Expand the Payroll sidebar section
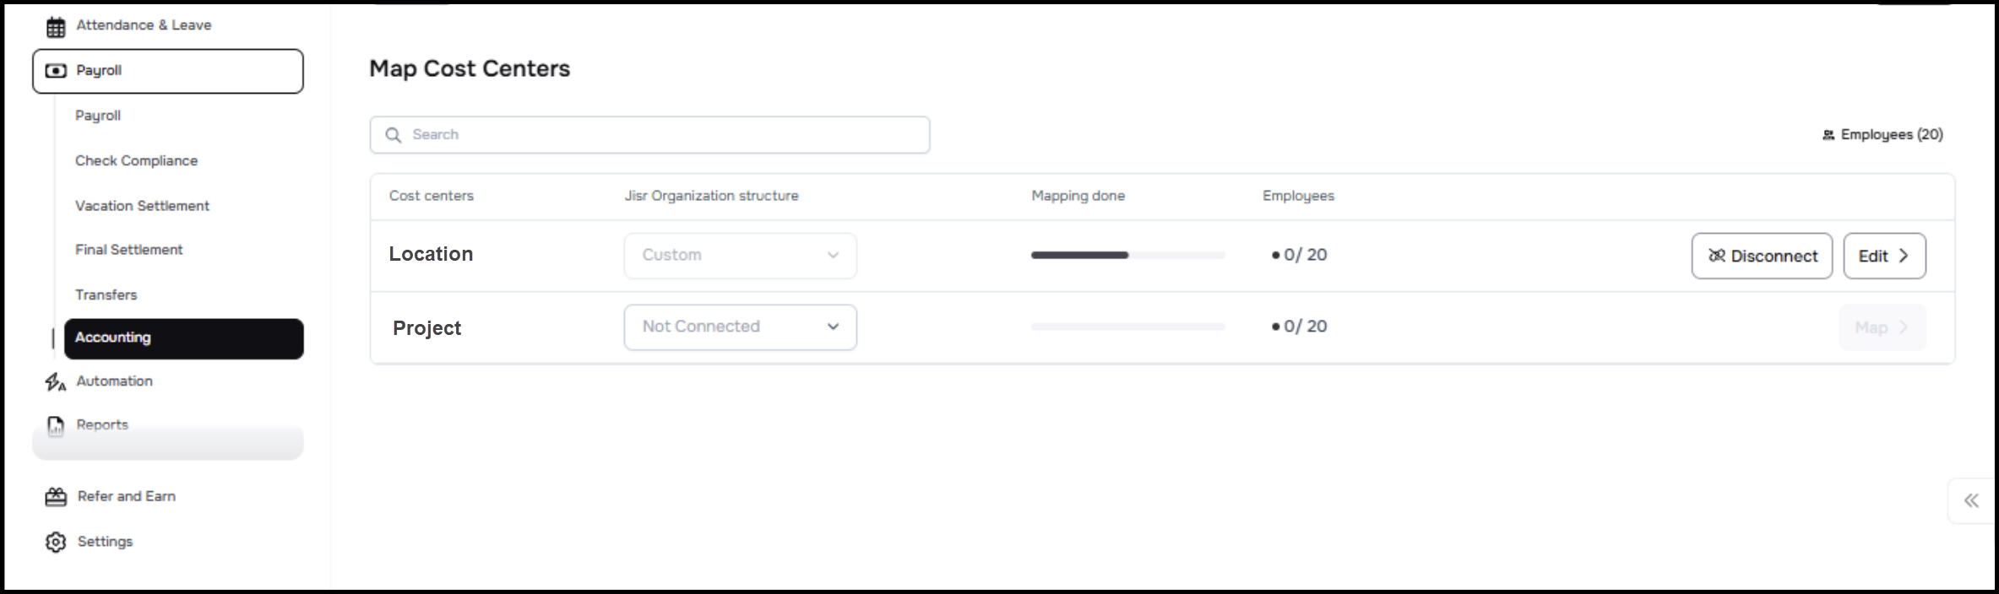The image size is (1999, 594). point(167,71)
